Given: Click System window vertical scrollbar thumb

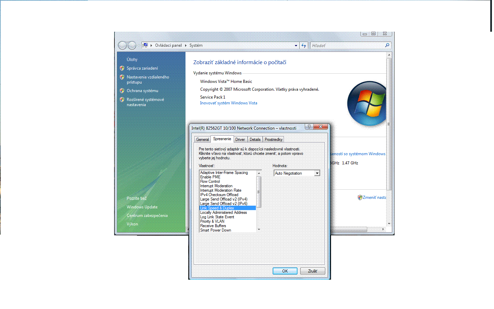Looking at the screenshot, I should click(x=389, y=124).
